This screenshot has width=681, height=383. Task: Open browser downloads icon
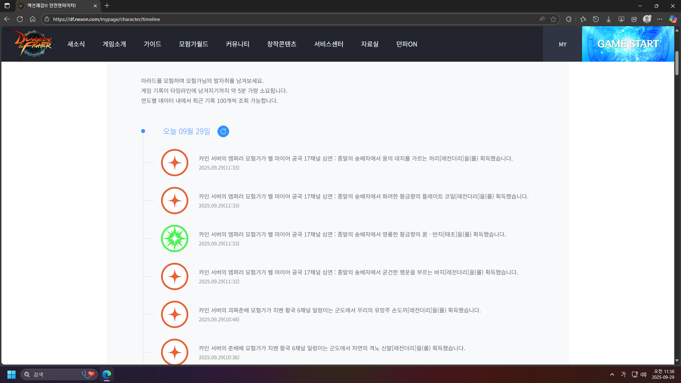(x=609, y=19)
